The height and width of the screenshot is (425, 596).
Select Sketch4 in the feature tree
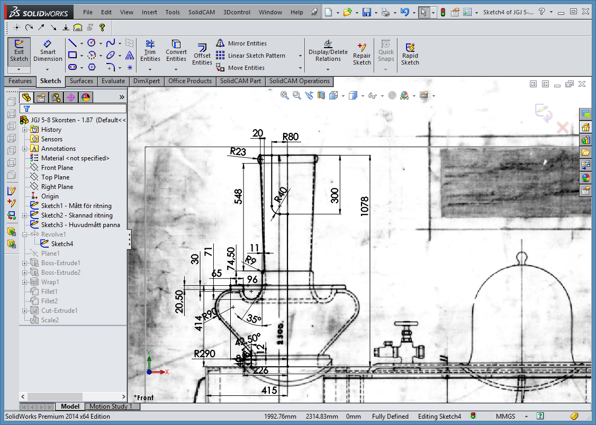click(x=62, y=243)
